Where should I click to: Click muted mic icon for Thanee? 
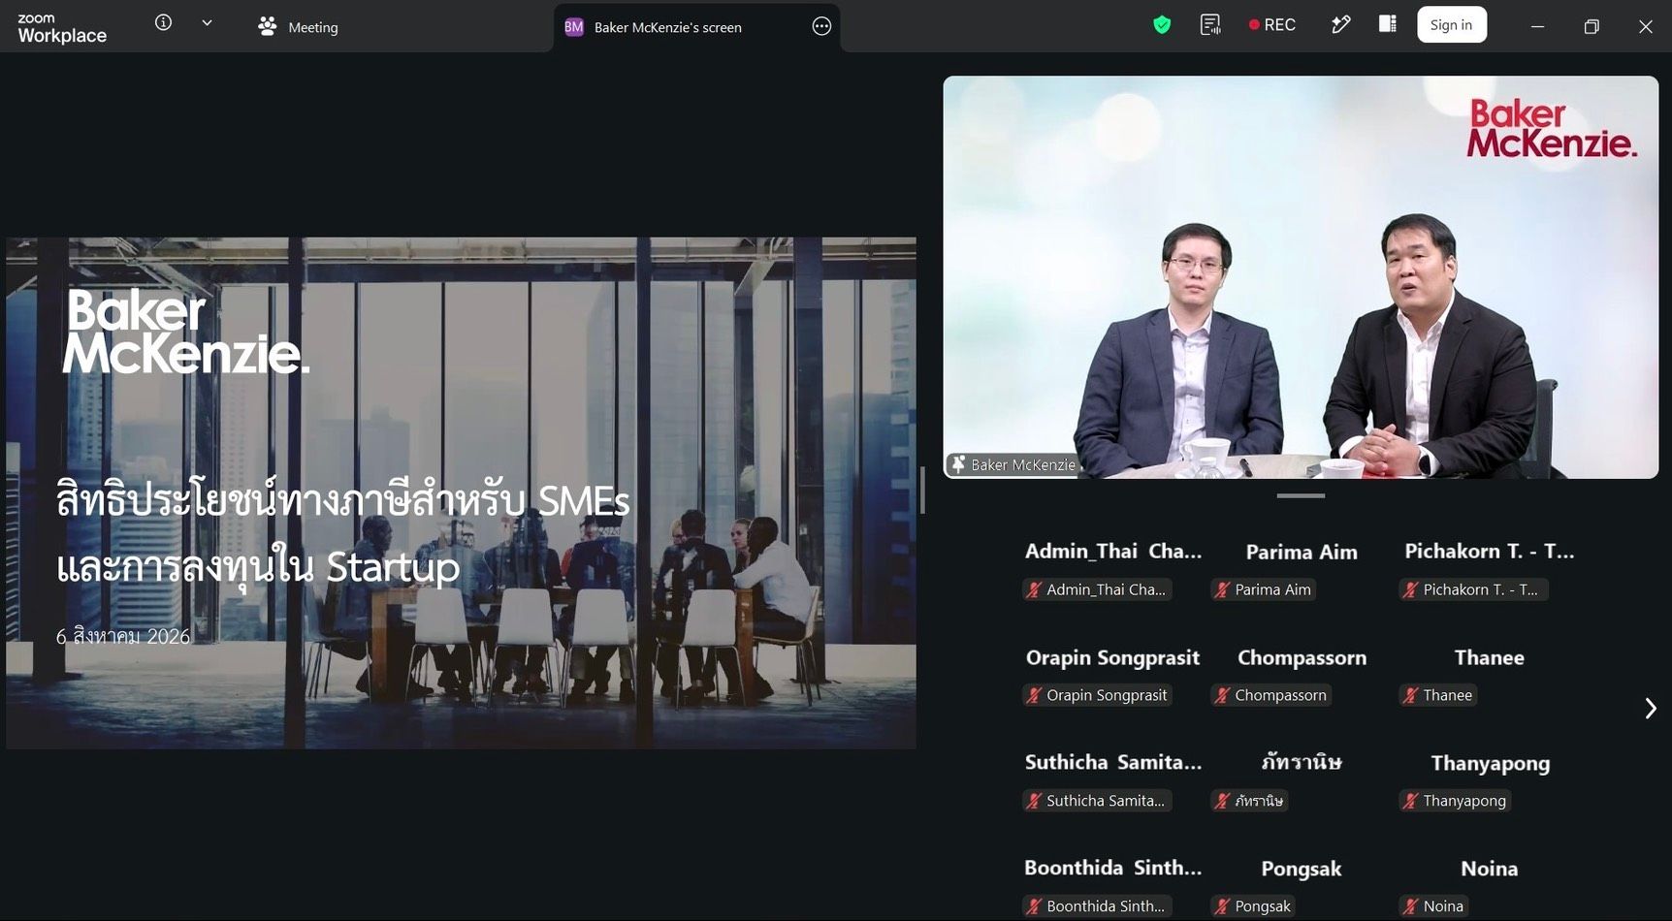coord(1410,695)
